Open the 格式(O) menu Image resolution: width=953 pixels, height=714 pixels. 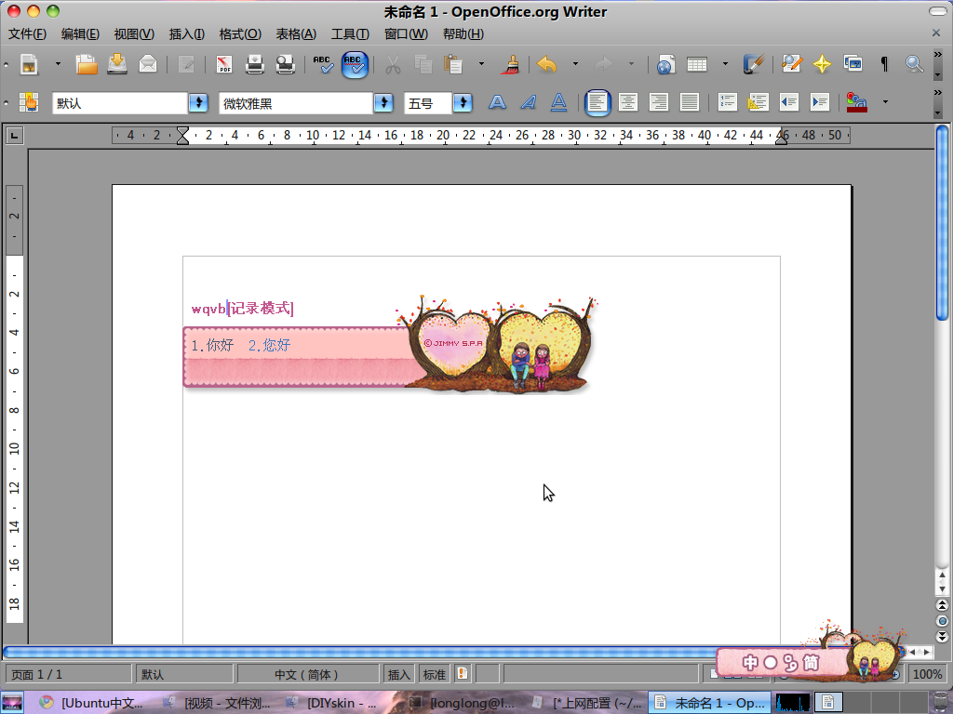pyautogui.click(x=241, y=34)
